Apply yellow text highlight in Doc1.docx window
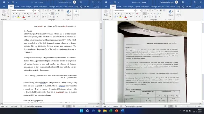Screen dimensions: 204x114 tap(120, 16)
